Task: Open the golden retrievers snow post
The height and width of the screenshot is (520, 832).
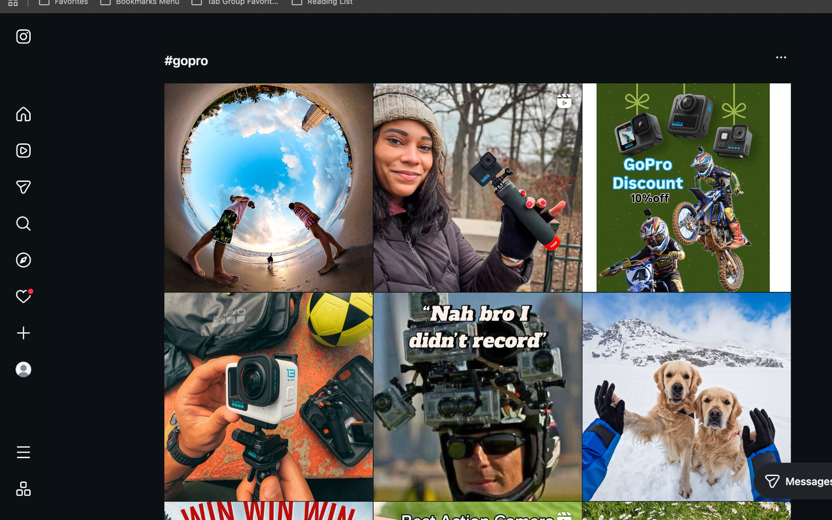Action: 685,396
